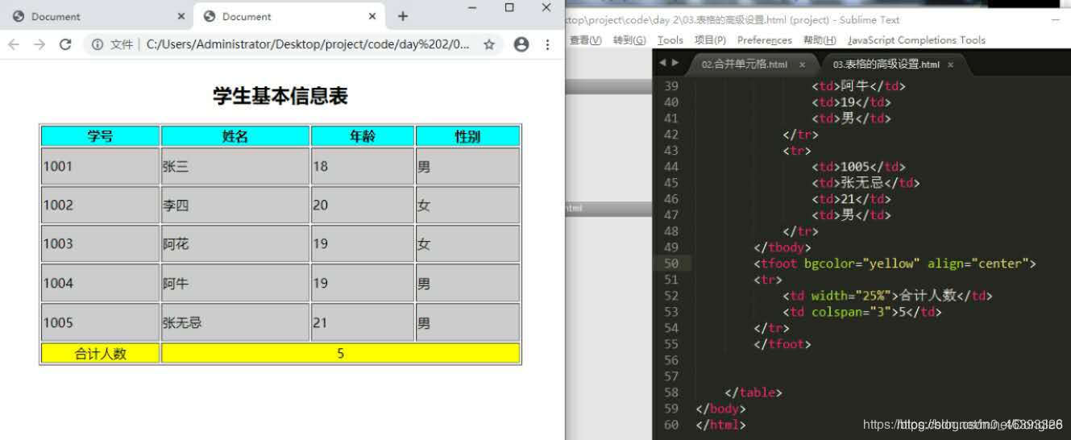Image resolution: width=1071 pixels, height=440 pixels.
Task: Open a new Chrome tab
Action: click(x=403, y=16)
